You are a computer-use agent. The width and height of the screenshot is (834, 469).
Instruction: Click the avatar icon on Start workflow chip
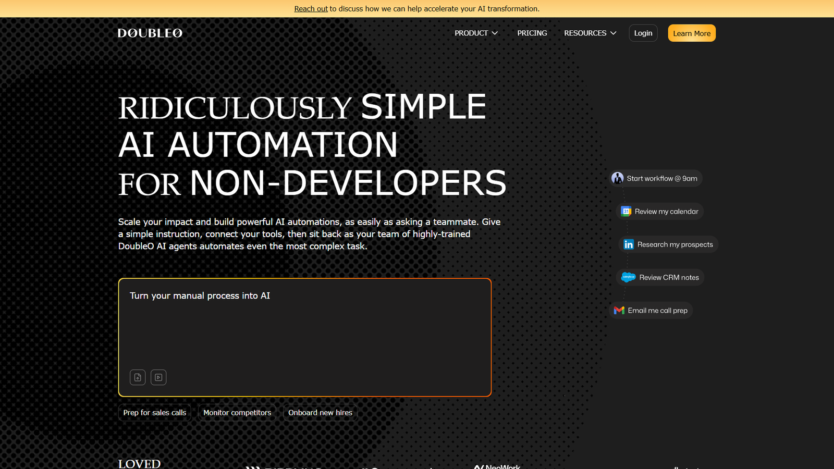click(x=618, y=178)
